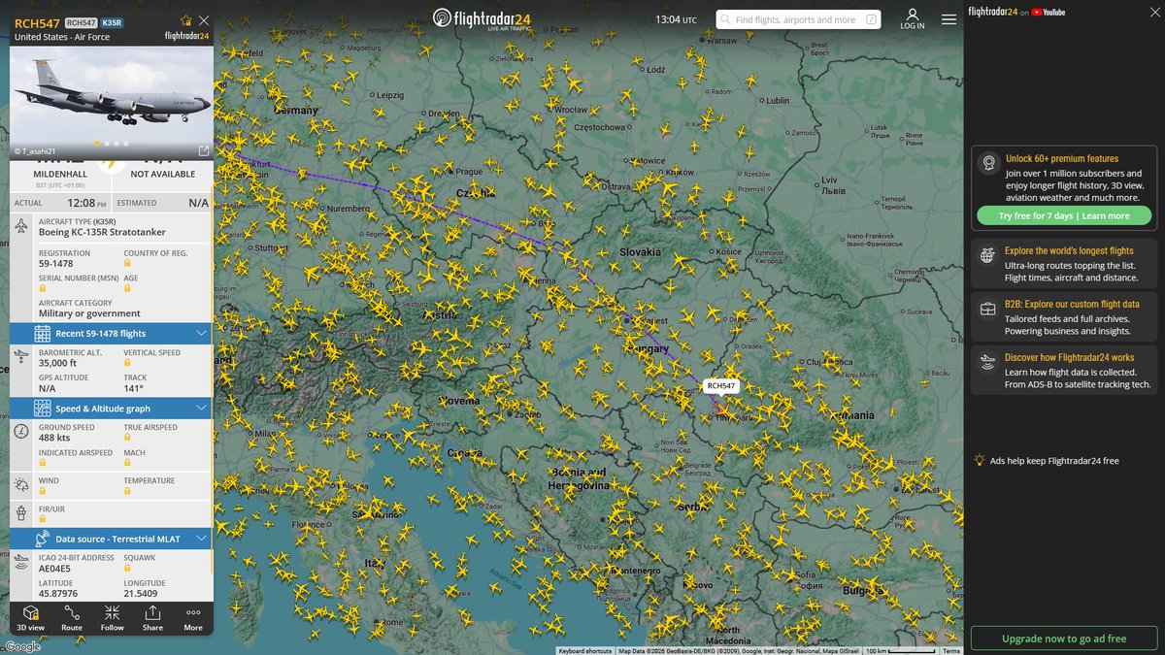Click the search keyboard shortcut slash icon
The height and width of the screenshot is (655, 1165).
coord(871,19)
